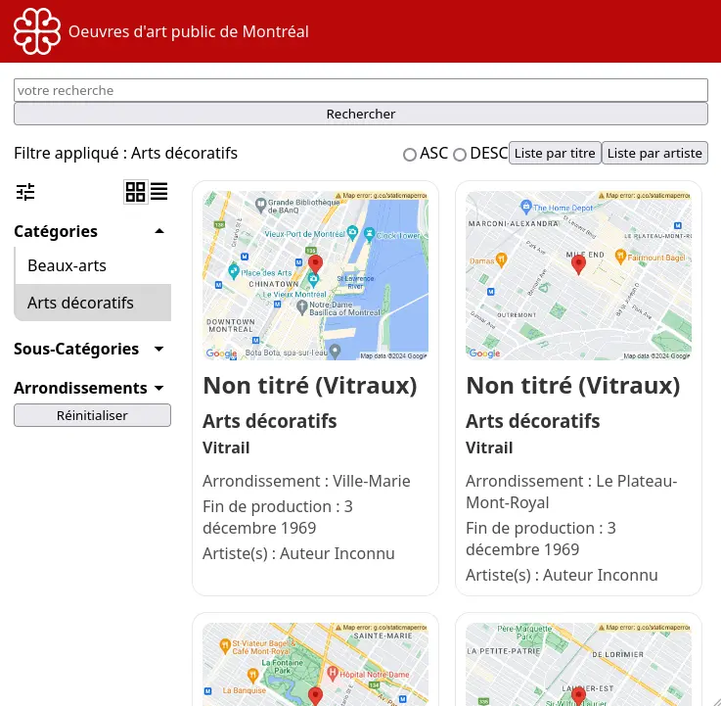Screen dimensions: 721x706
Task: Focus the votre recherche search field
Action: point(360,90)
